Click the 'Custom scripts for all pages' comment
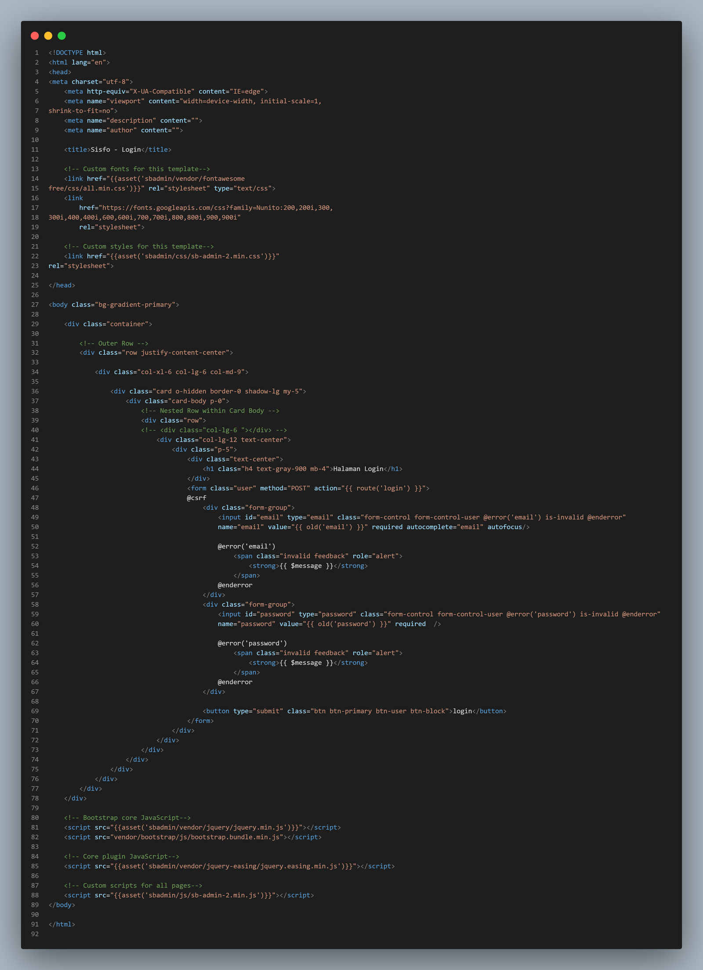This screenshot has height=970, width=703. [x=133, y=885]
